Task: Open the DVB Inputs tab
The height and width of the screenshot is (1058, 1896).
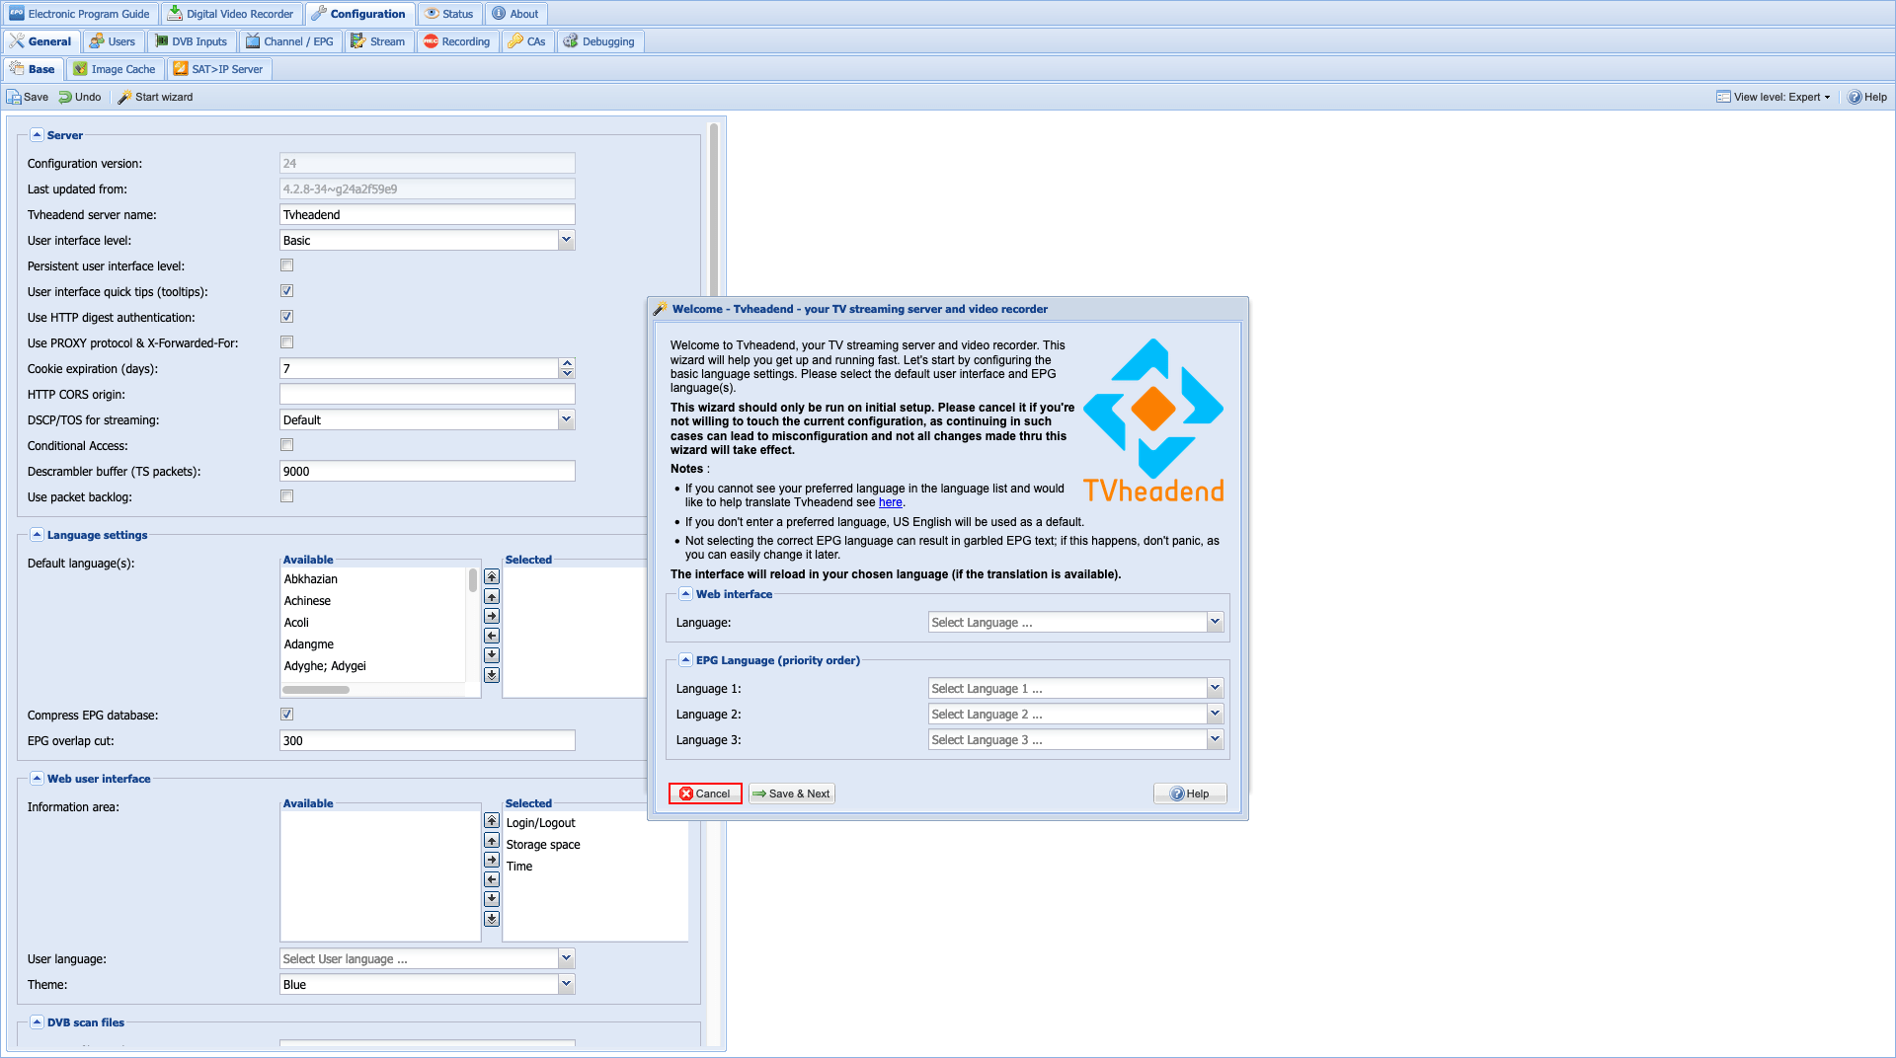Action: click(192, 41)
